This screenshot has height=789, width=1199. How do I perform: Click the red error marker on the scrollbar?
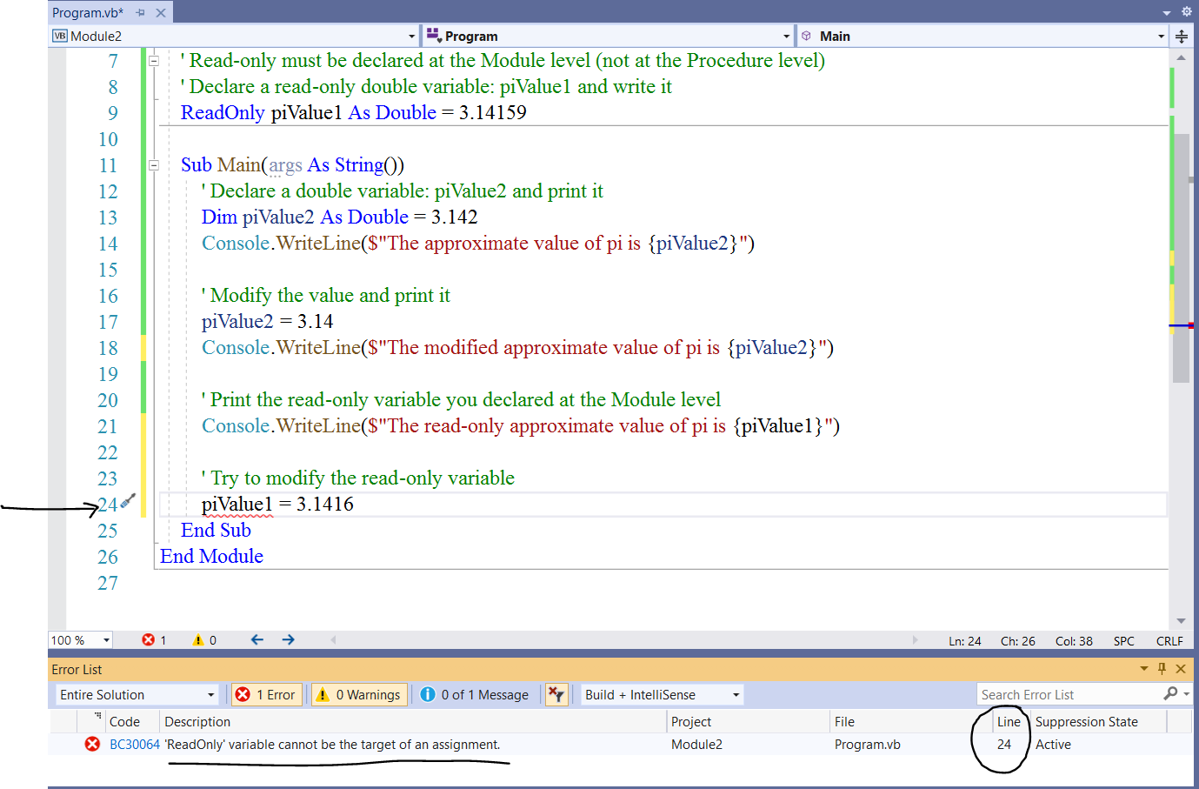pyautogui.click(x=1190, y=325)
